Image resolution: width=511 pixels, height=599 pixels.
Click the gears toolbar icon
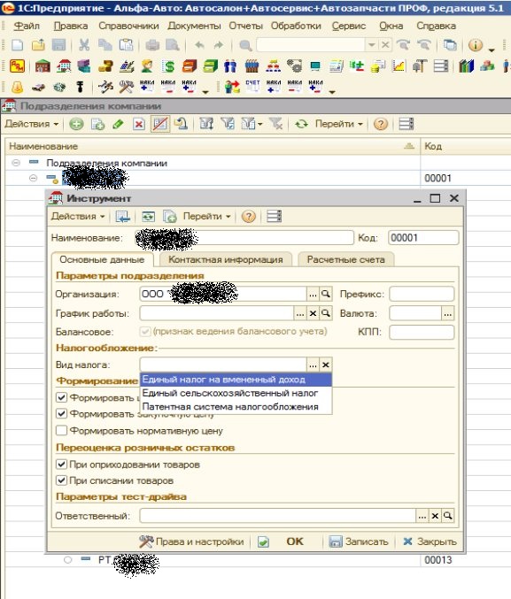(294, 66)
